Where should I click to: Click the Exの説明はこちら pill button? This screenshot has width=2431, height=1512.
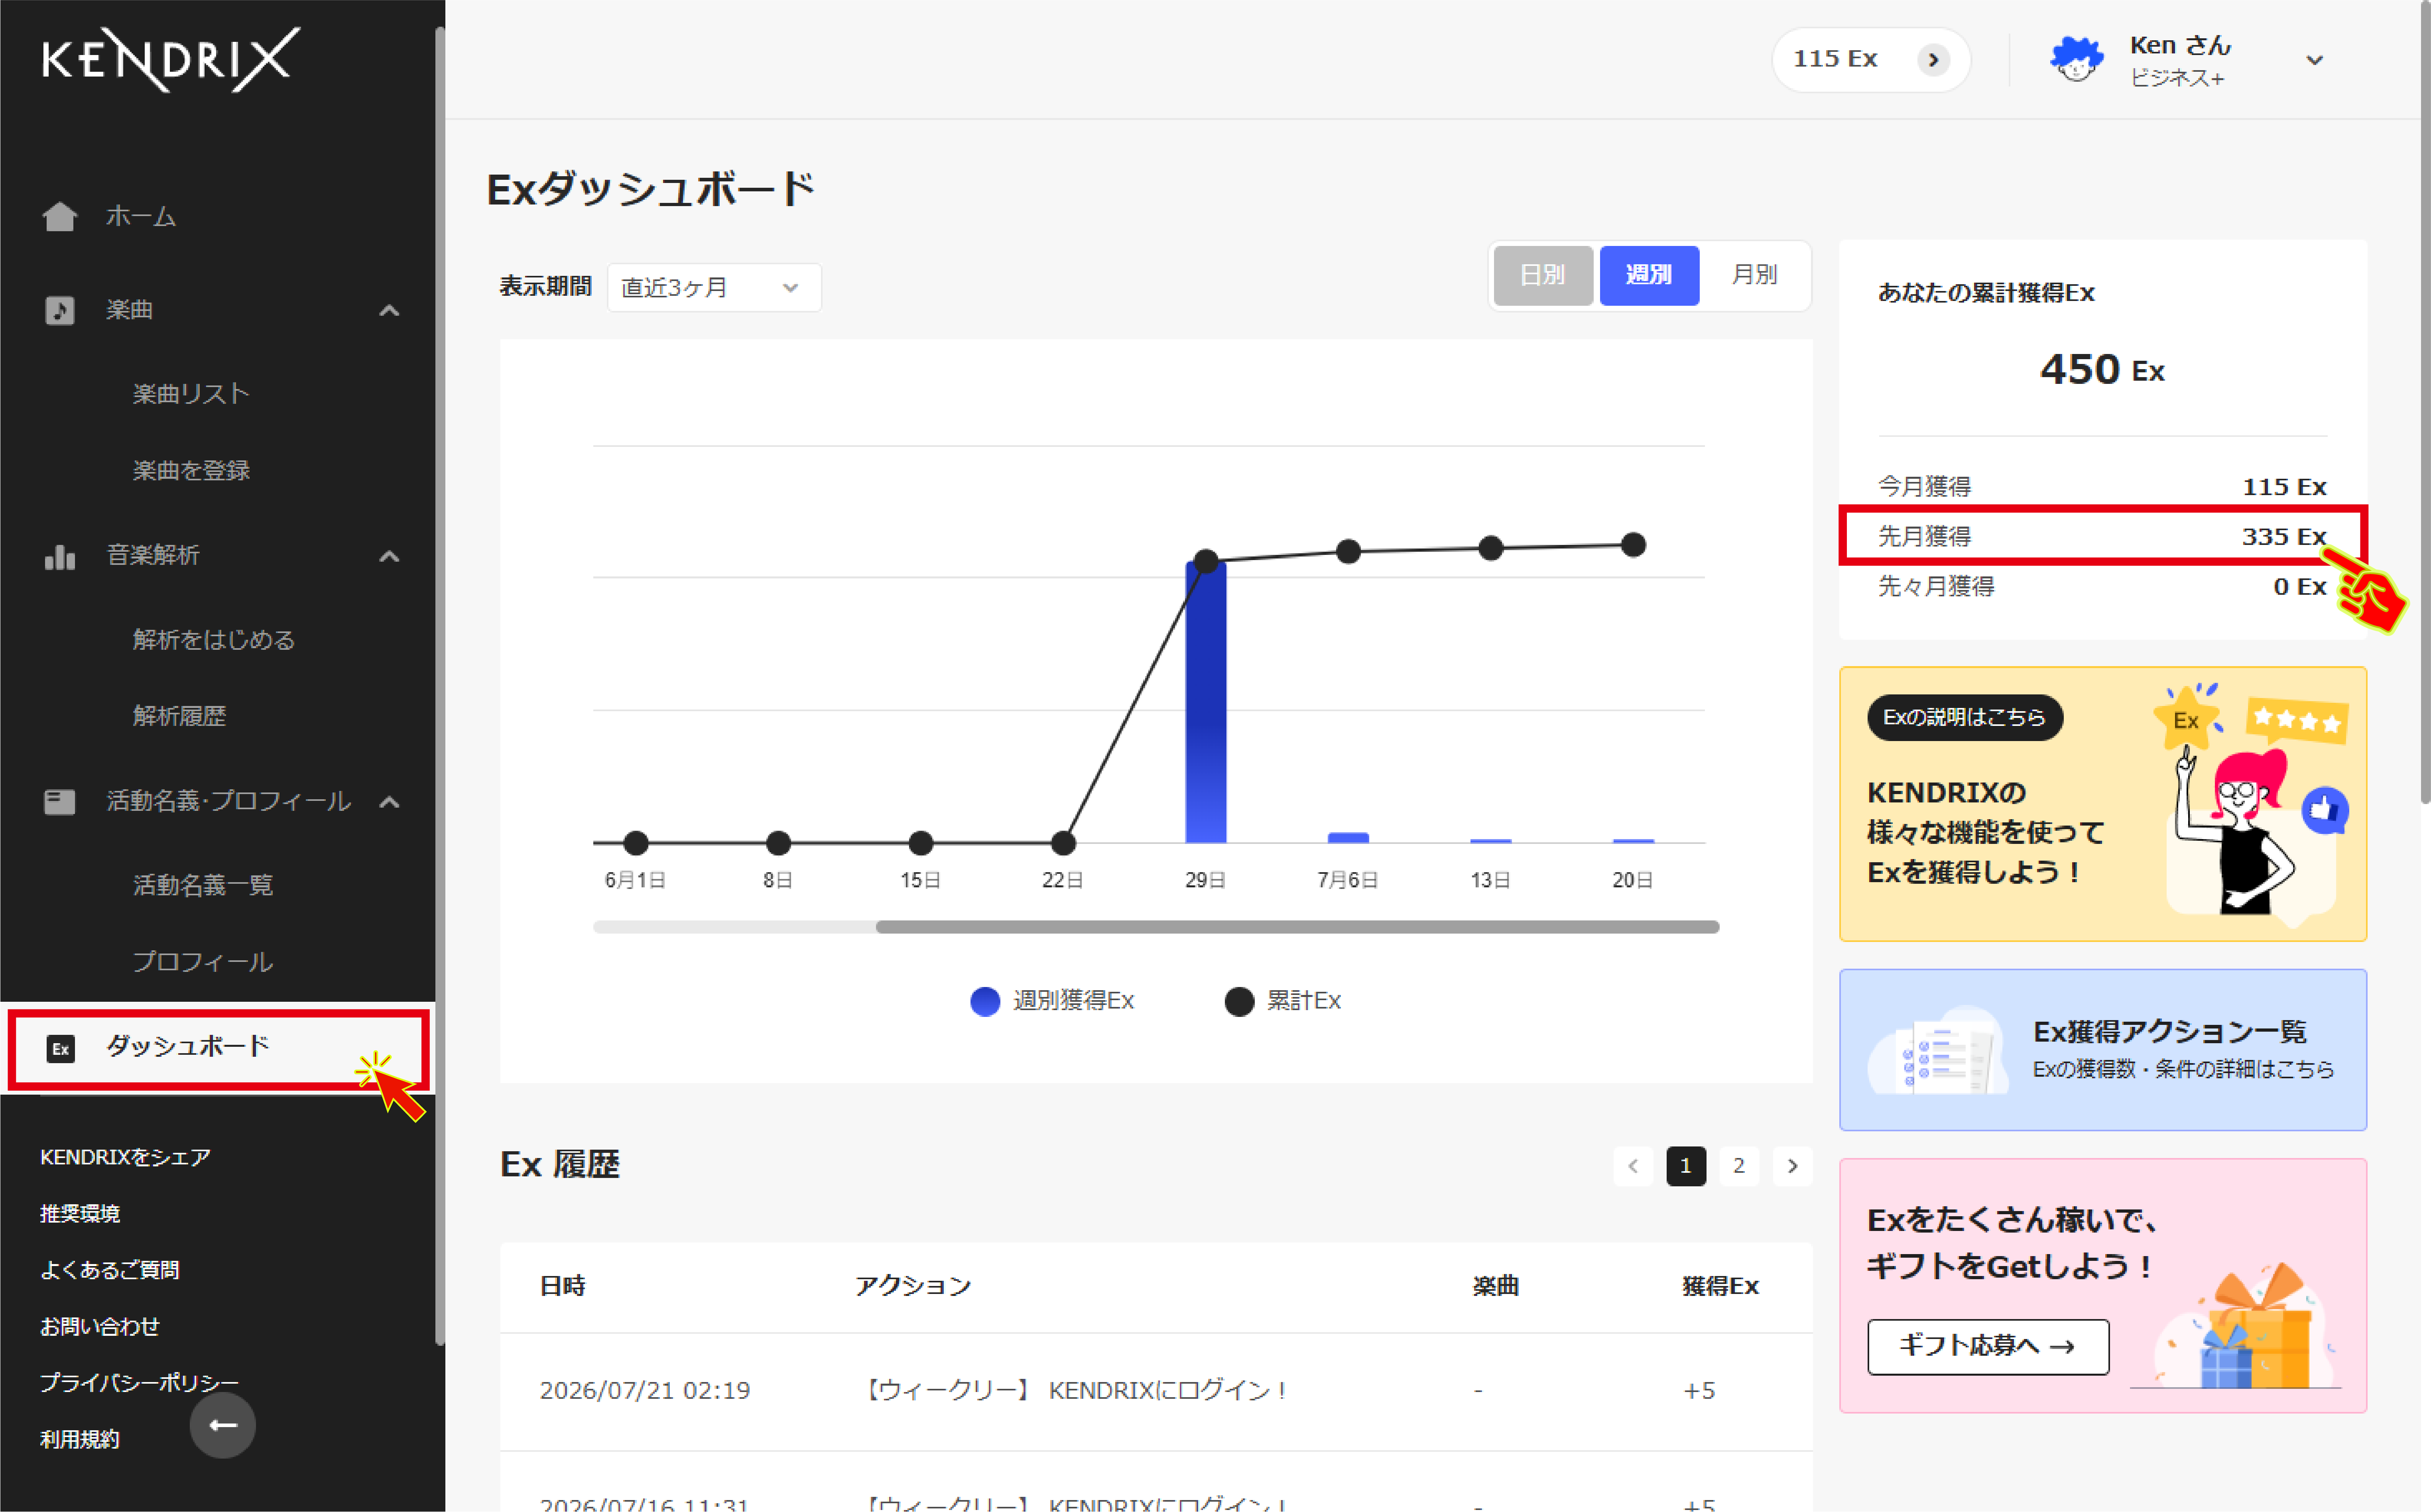[x=1965, y=717]
